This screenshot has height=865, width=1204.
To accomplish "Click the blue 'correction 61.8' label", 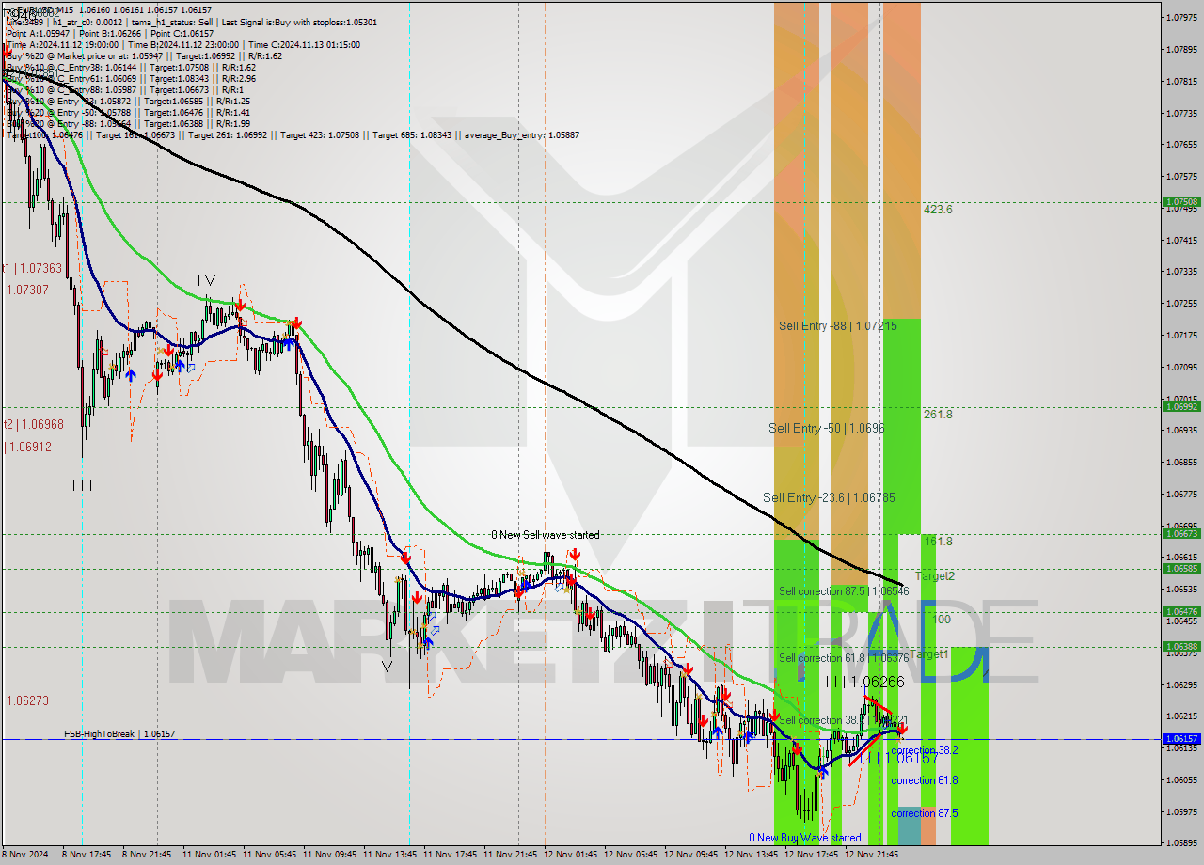I will [x=924, y=780].
